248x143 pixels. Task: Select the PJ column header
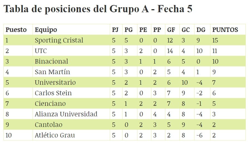tap(115, 30)
